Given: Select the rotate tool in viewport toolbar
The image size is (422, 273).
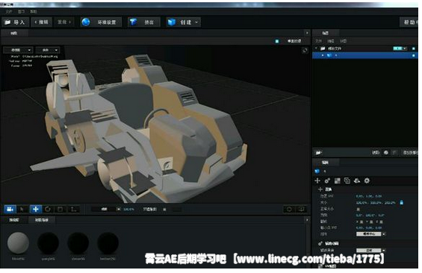Looking at the screenshot, I should pos(48,209).
